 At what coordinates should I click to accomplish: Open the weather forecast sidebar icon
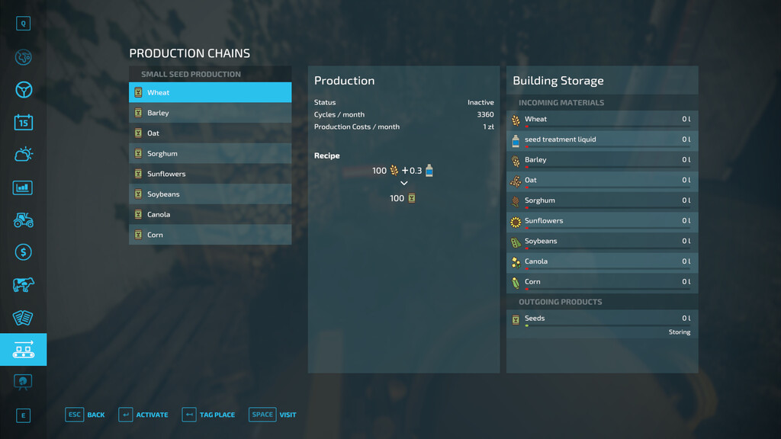23,155
